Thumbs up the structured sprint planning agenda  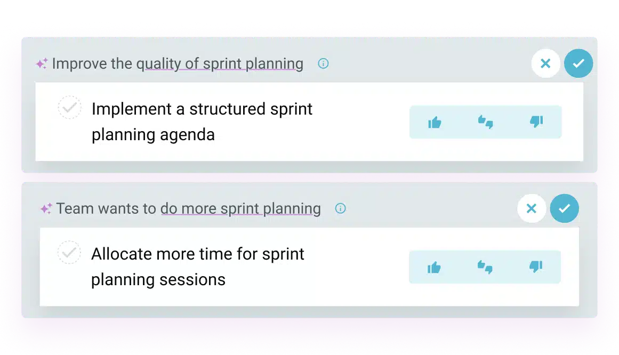pos(435,123)
